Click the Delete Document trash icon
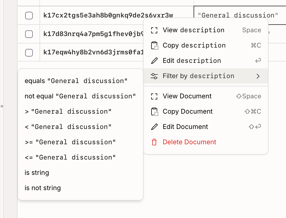Viewport: 286px width, 218px height. 154,142
